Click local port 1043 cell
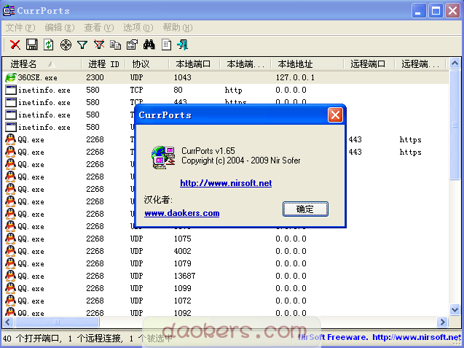The height and width of the screenshot is (348, 464). (183, 77)
